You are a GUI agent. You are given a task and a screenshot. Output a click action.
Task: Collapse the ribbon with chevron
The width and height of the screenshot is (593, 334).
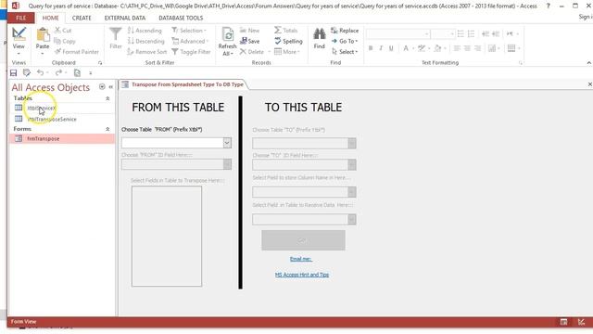tap(589, 62)
